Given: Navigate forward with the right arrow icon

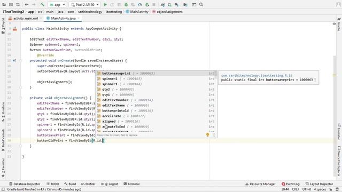Looking at the screenshot, I should click(34, 5).
